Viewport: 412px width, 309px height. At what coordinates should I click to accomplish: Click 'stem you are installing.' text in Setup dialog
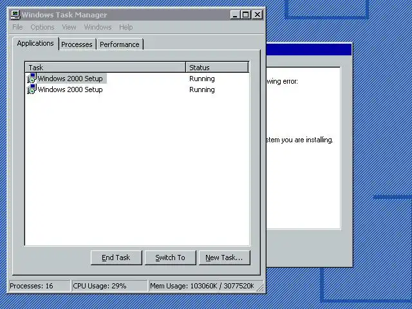coord(299,140)
